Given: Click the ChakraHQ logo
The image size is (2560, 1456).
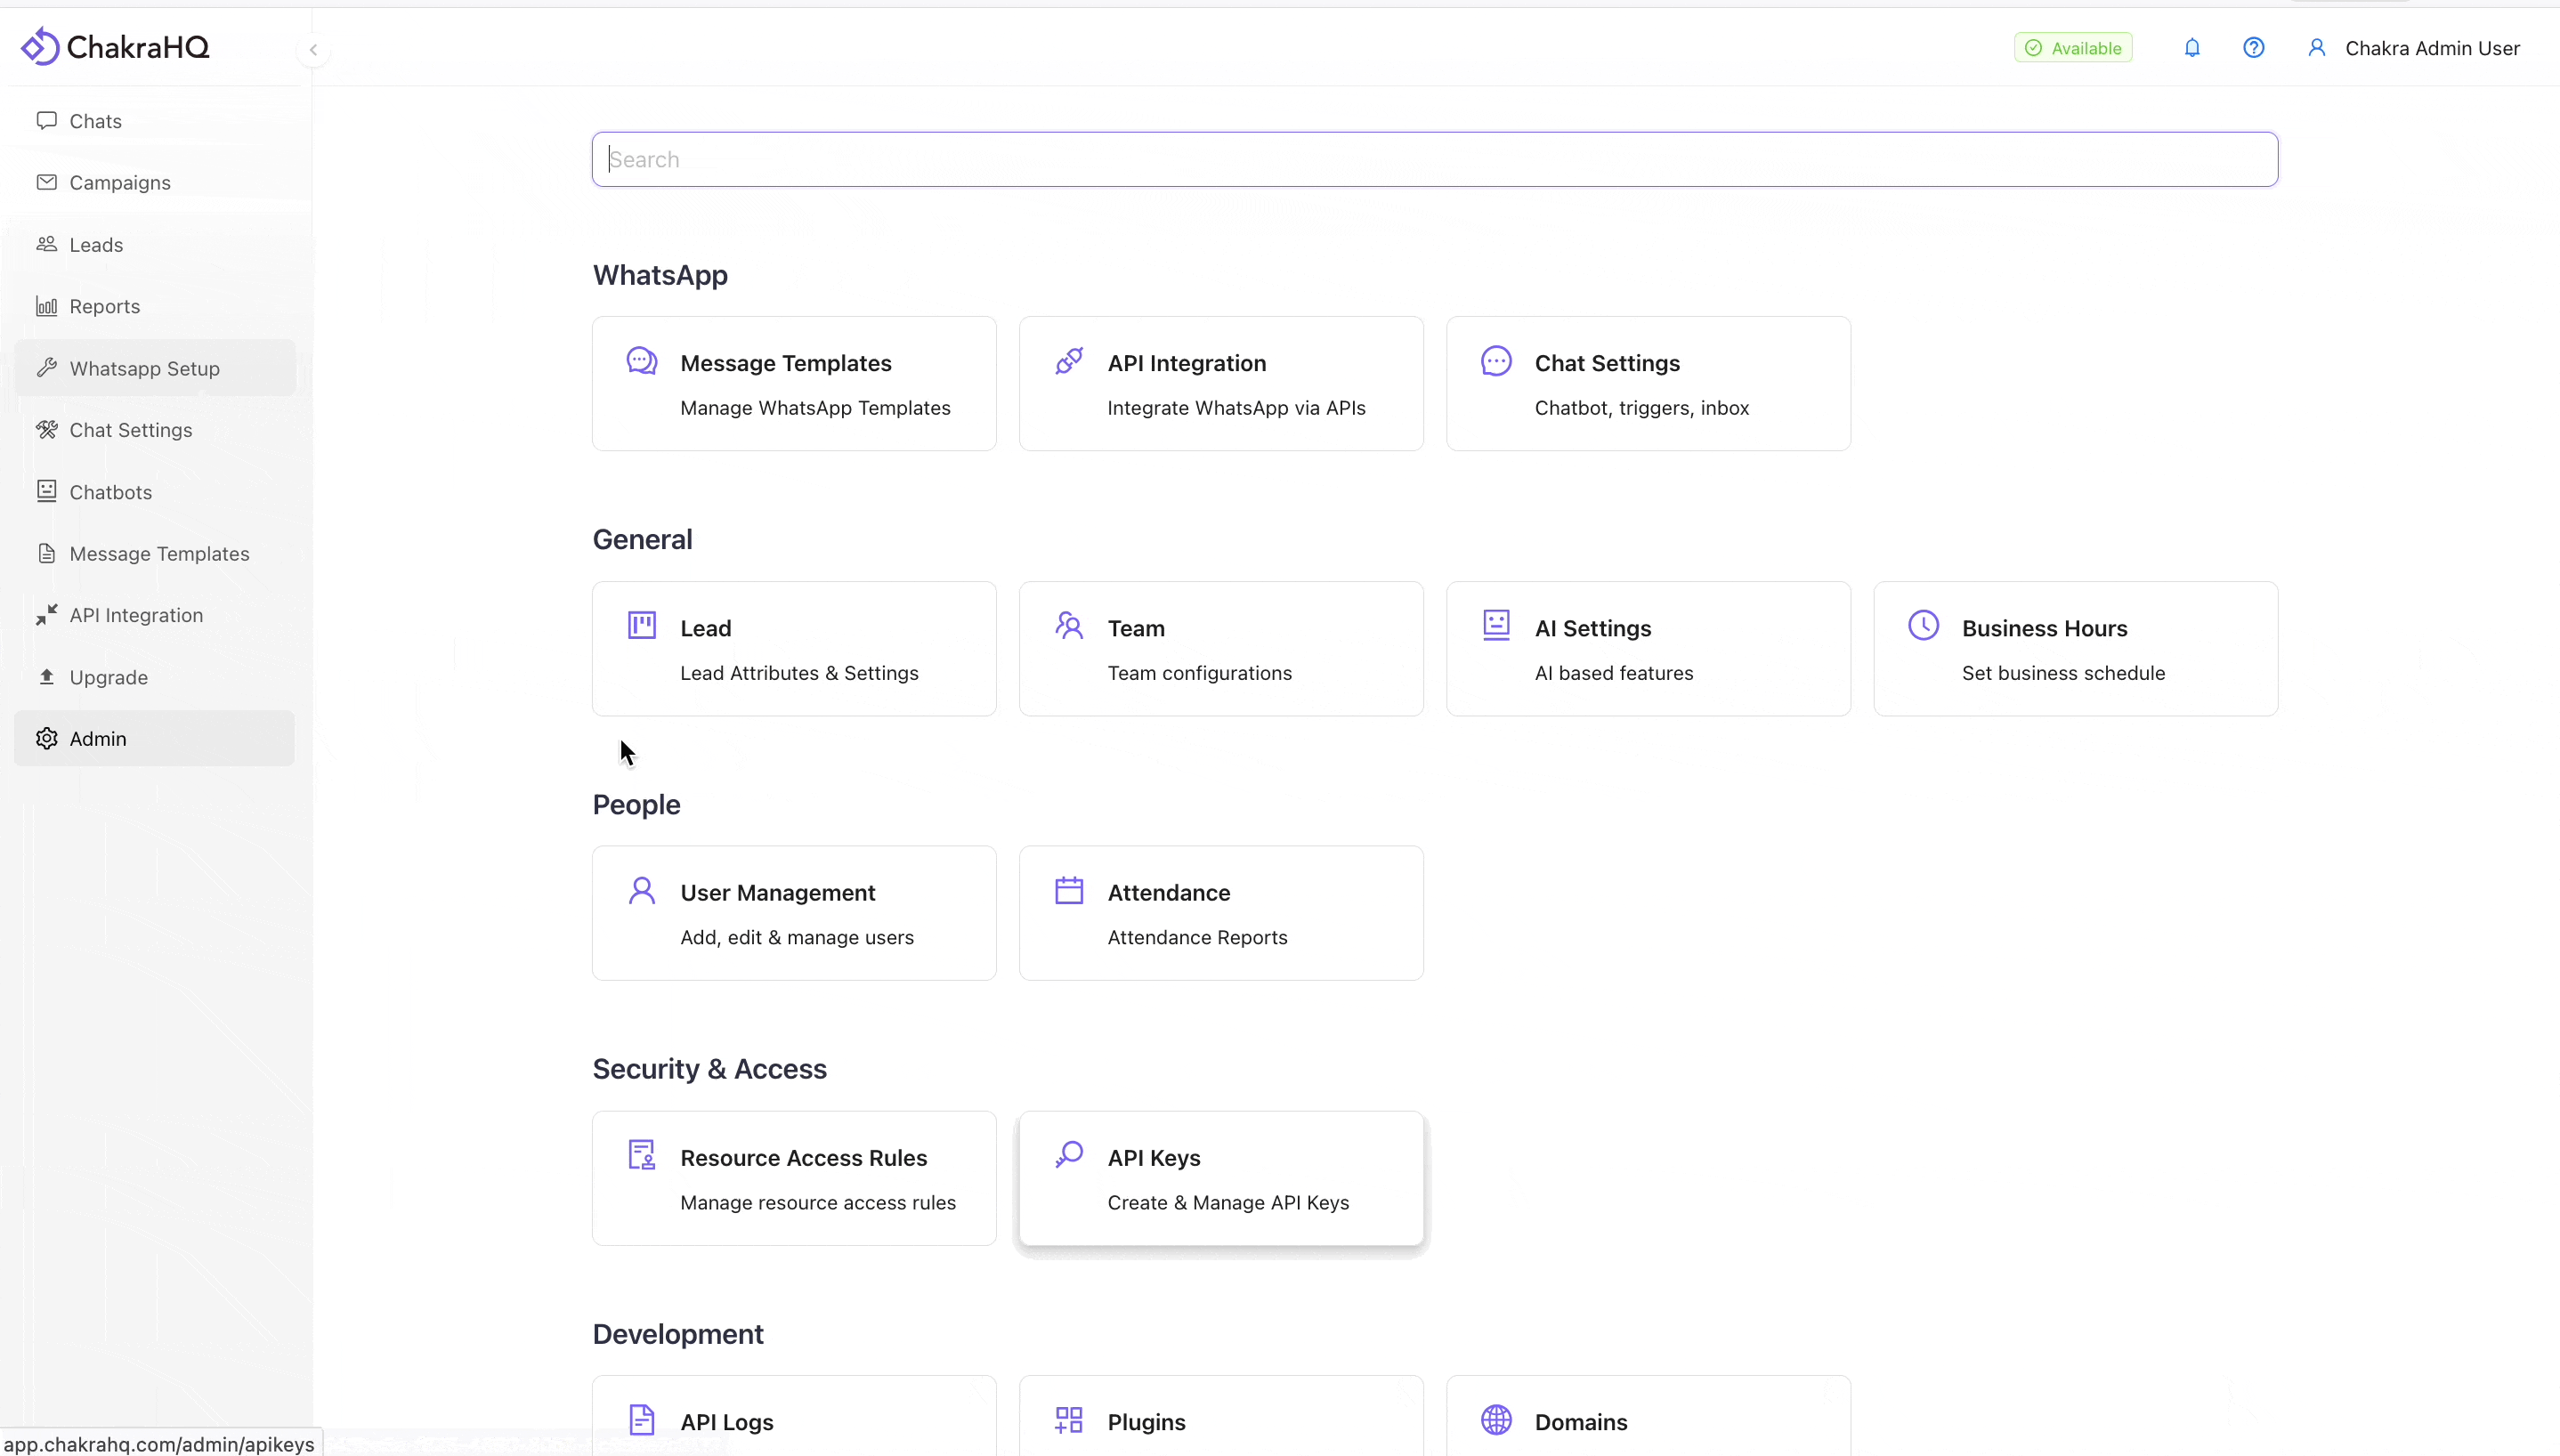Looking at the screenshot, I should coord(115,47).
